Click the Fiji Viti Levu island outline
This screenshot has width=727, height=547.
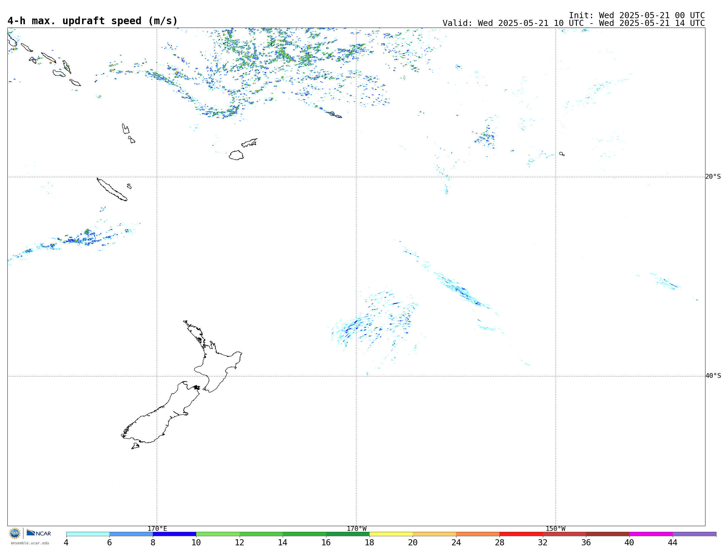(x=236, y=155)
